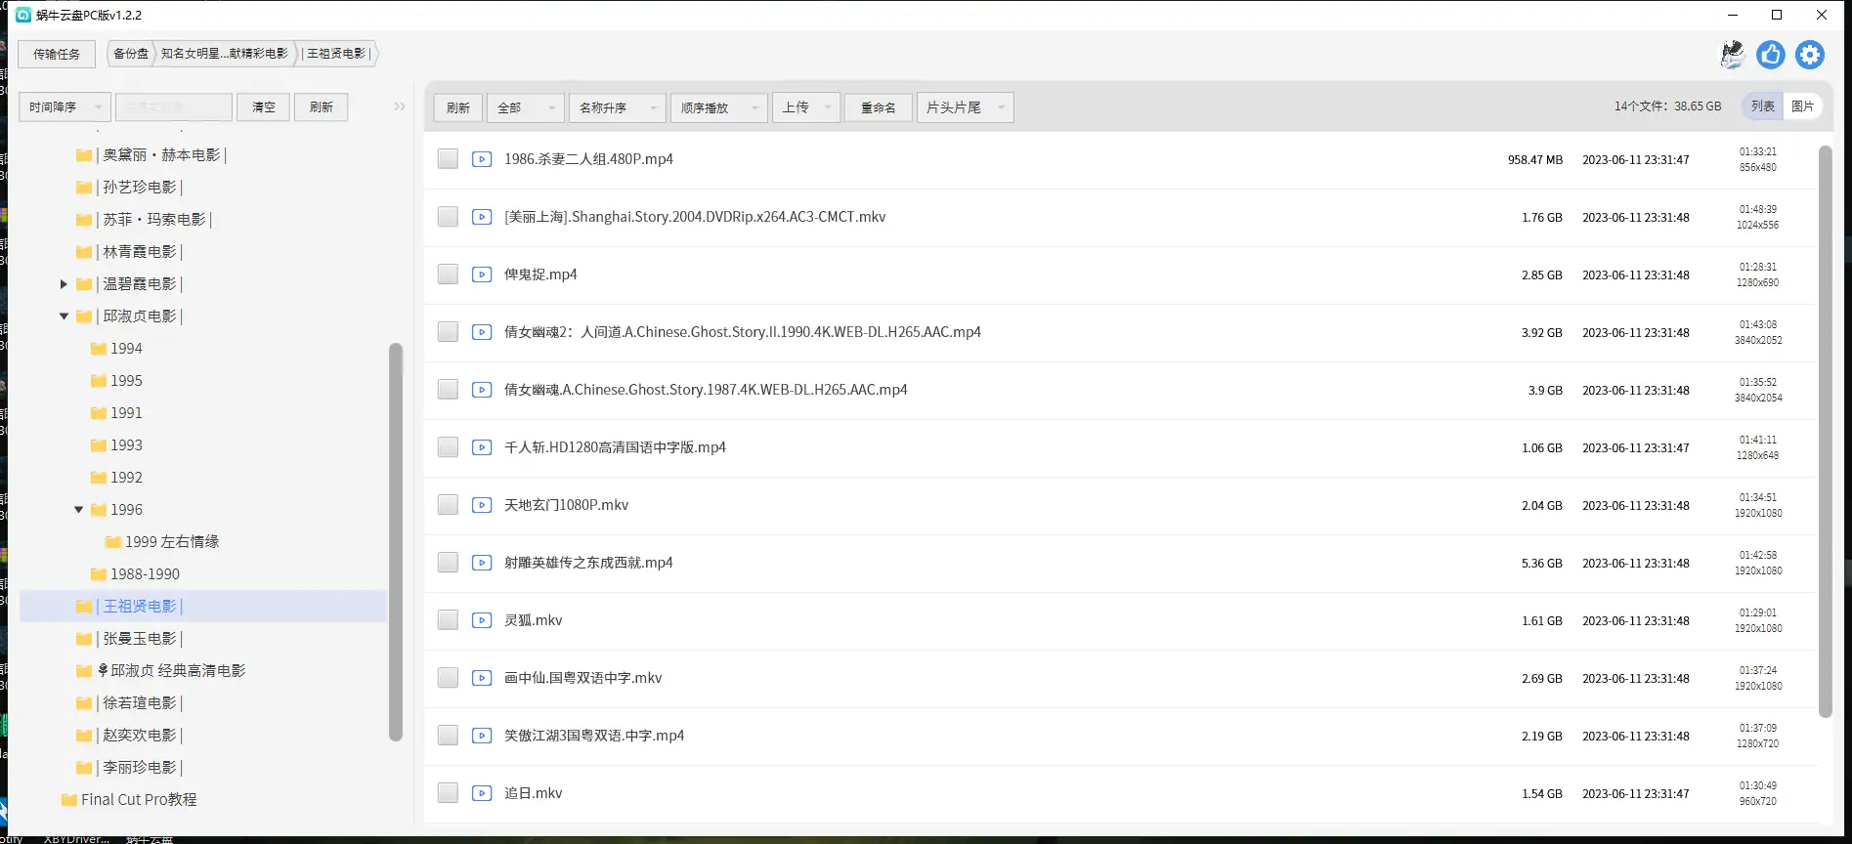
Task: Switch to 图片 picture view
Action: pyautogui.click(x=1803, y=106)
